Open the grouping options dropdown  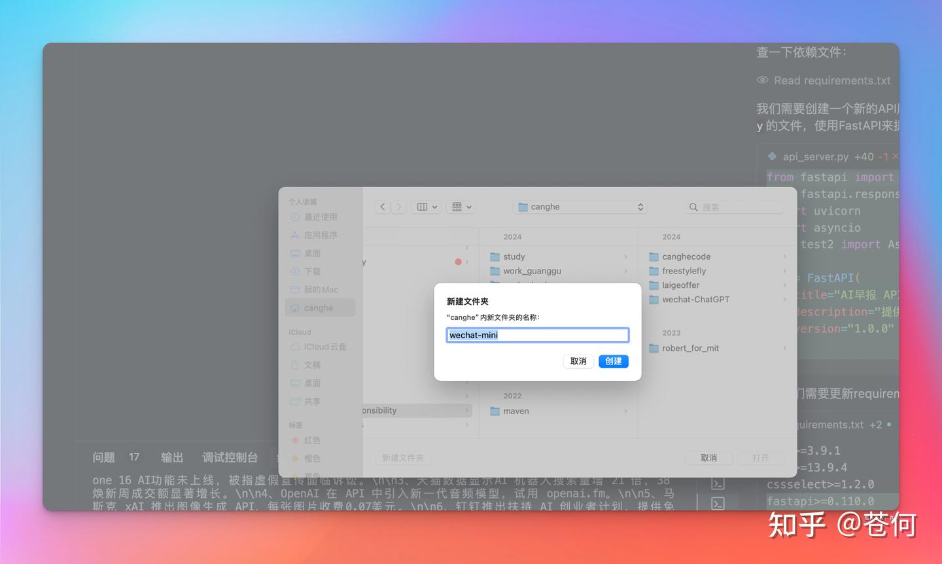point(461,207)
